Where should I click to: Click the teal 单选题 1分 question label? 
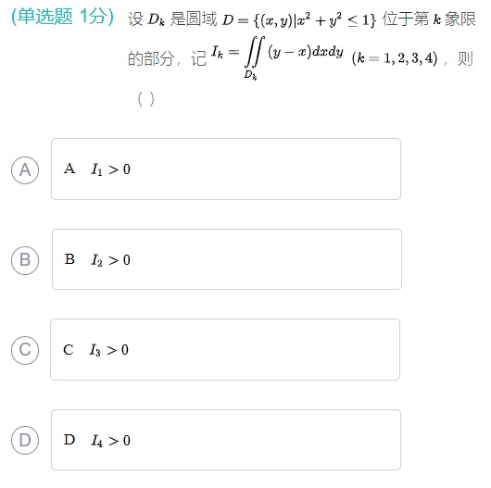62,17
